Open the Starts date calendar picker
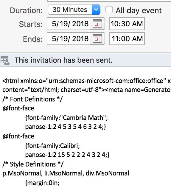The width and height of the screenshot is (171, 188). click(x=97, y=24)
